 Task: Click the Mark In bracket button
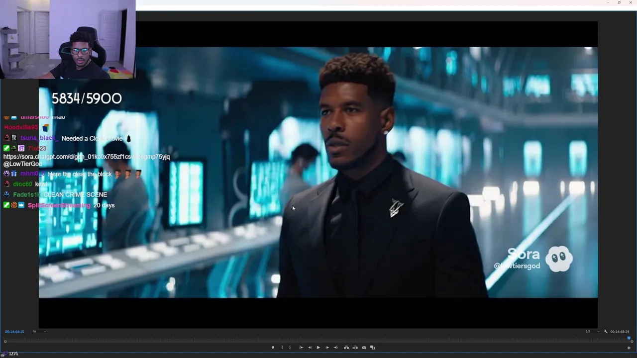pos(282,348)
